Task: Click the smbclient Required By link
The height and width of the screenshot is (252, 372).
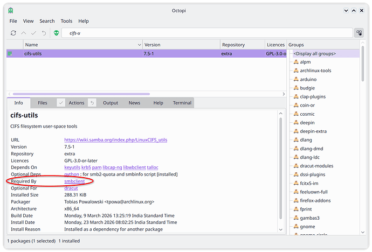Action: coord(74,181)
